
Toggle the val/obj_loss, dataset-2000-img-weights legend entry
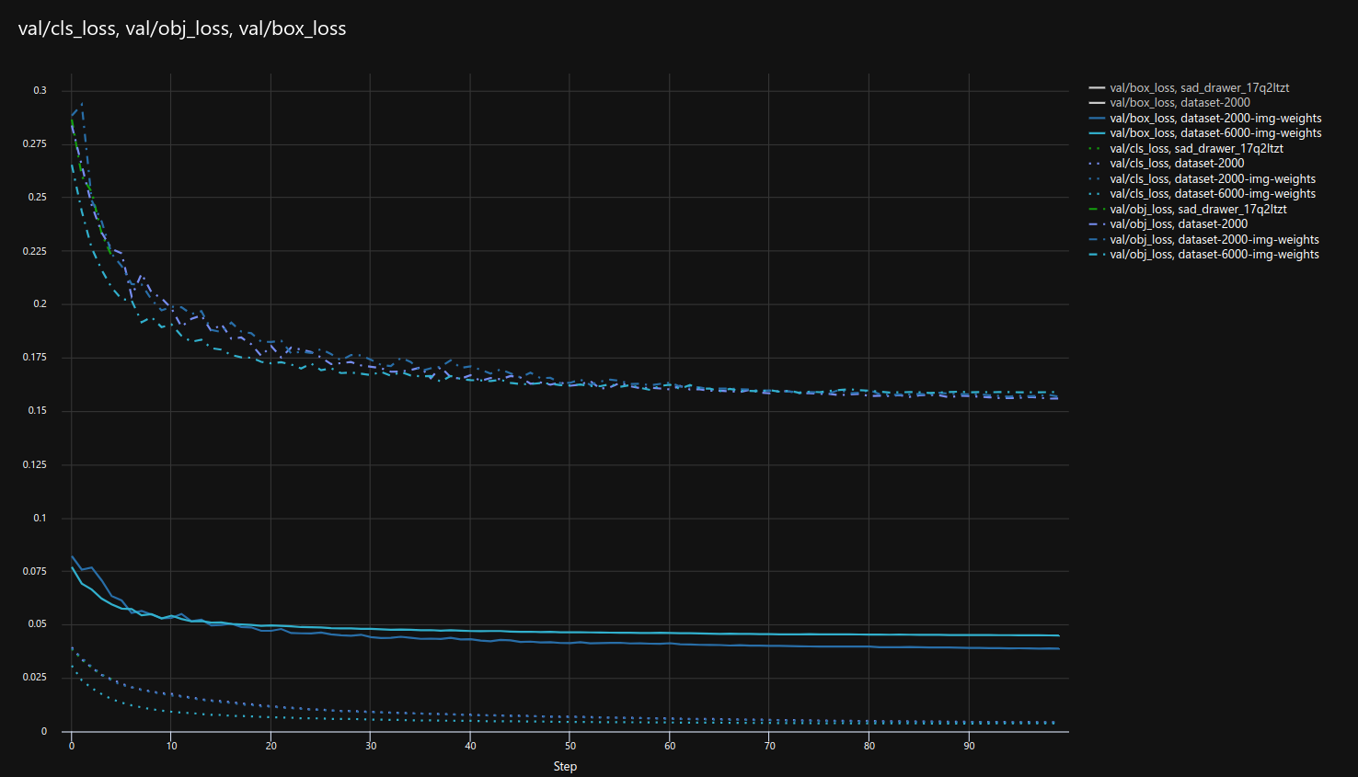point(1213,239)
